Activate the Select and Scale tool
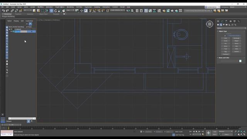 (x=59, y=11)
